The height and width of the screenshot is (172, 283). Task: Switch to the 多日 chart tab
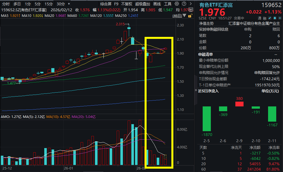[17, 4]
